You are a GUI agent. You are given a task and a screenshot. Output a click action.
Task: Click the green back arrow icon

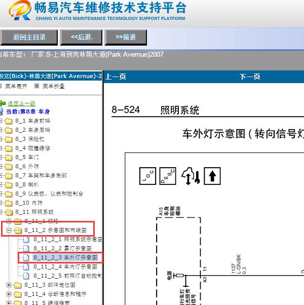point(3,103)
